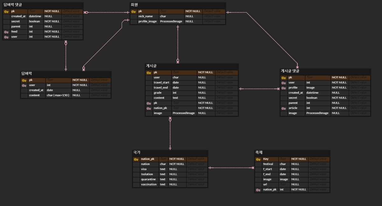Select the foreign key icon in 담벼락 댓글 user row
This screenshot has width=382, height=206.
6,37
